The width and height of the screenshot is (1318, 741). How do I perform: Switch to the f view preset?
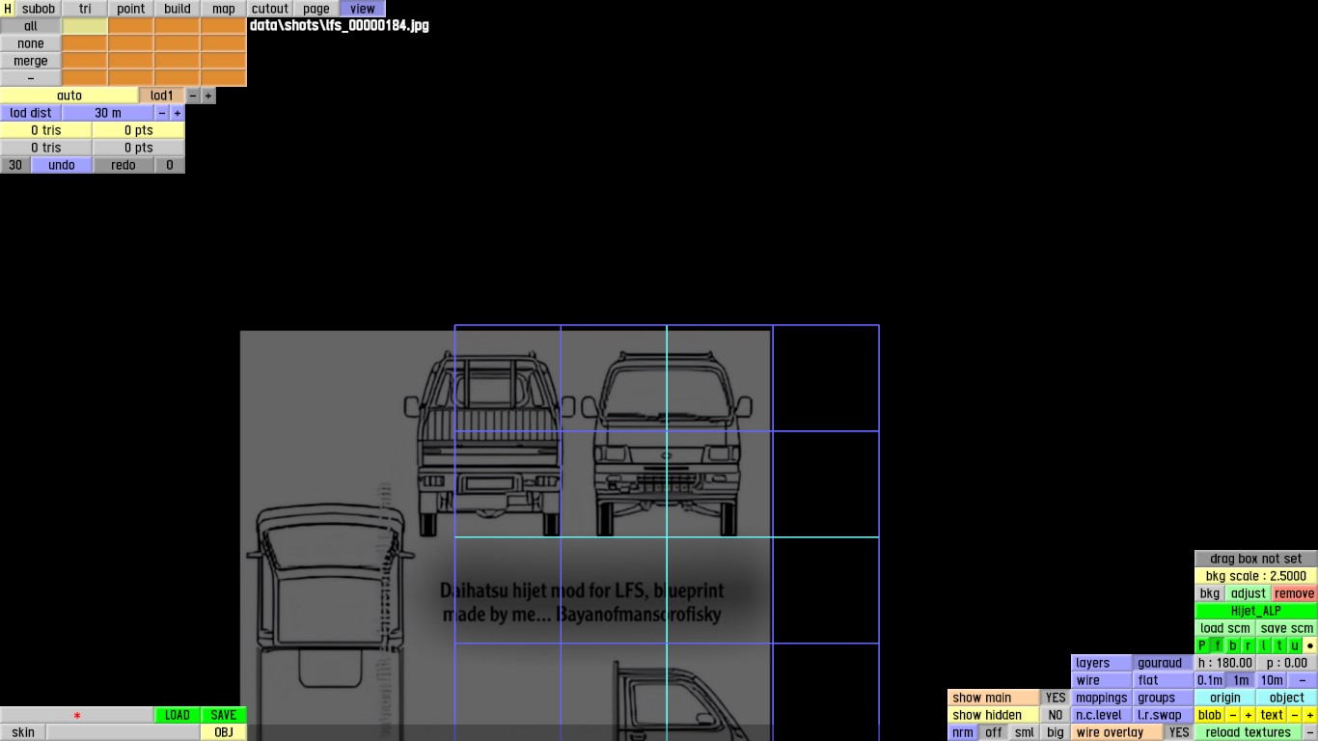point(1218,645)
